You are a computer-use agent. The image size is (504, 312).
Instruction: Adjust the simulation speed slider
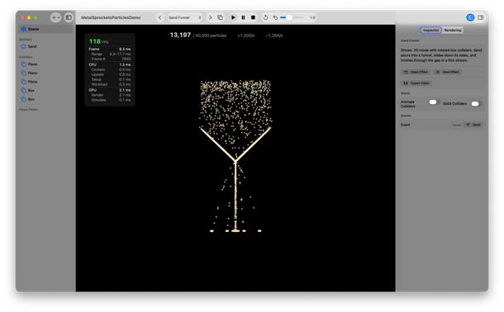pyautogui.click(x=292, y=17)
